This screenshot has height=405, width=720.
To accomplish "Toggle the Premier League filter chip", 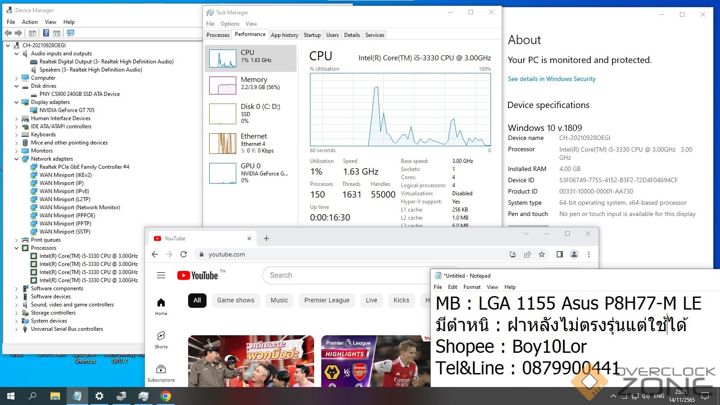I will click(327, 300).
